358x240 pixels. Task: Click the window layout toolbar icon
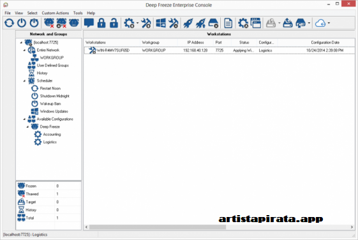coord(256,23)
